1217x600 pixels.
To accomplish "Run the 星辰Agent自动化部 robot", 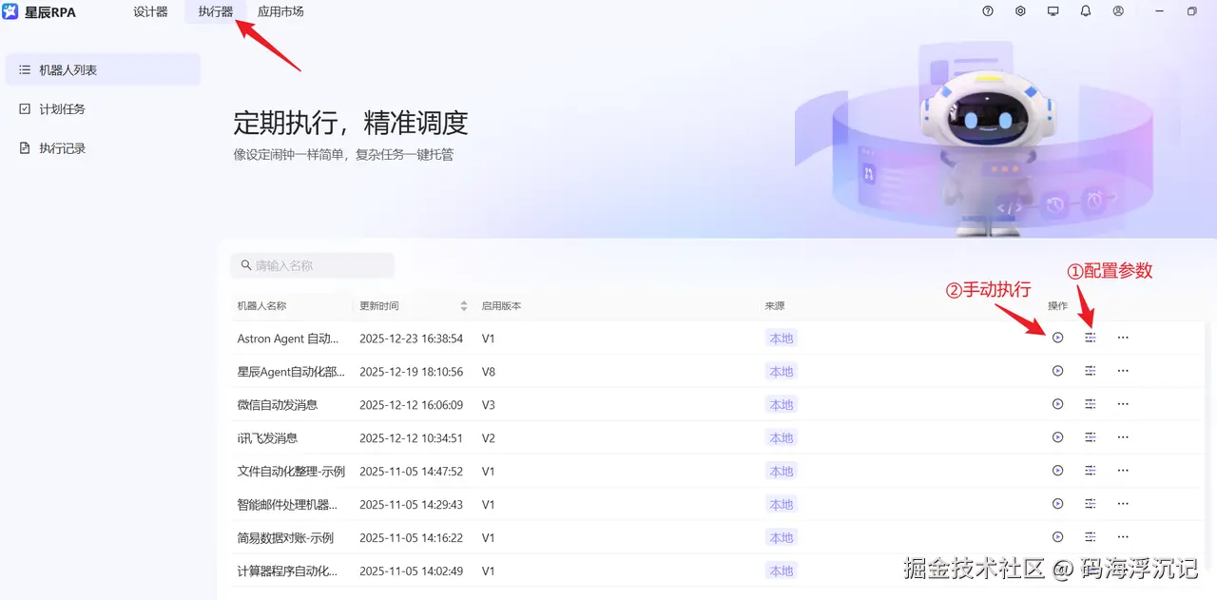I will [x=1057, y=371].
